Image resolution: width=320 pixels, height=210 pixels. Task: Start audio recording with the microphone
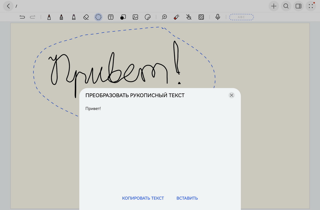pos(218,17)
